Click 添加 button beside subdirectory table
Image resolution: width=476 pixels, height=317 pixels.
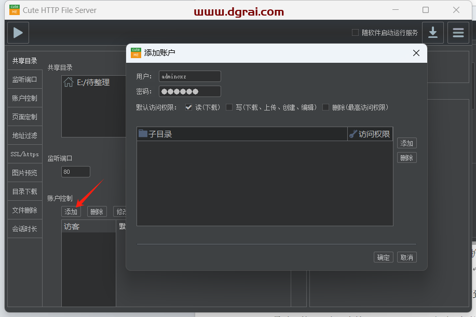[x=407, y=143]
